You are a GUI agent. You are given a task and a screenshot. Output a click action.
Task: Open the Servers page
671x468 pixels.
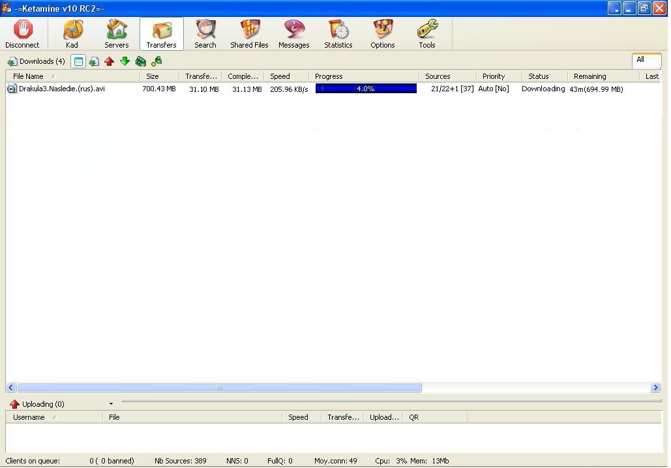click(x=117, y=34)
